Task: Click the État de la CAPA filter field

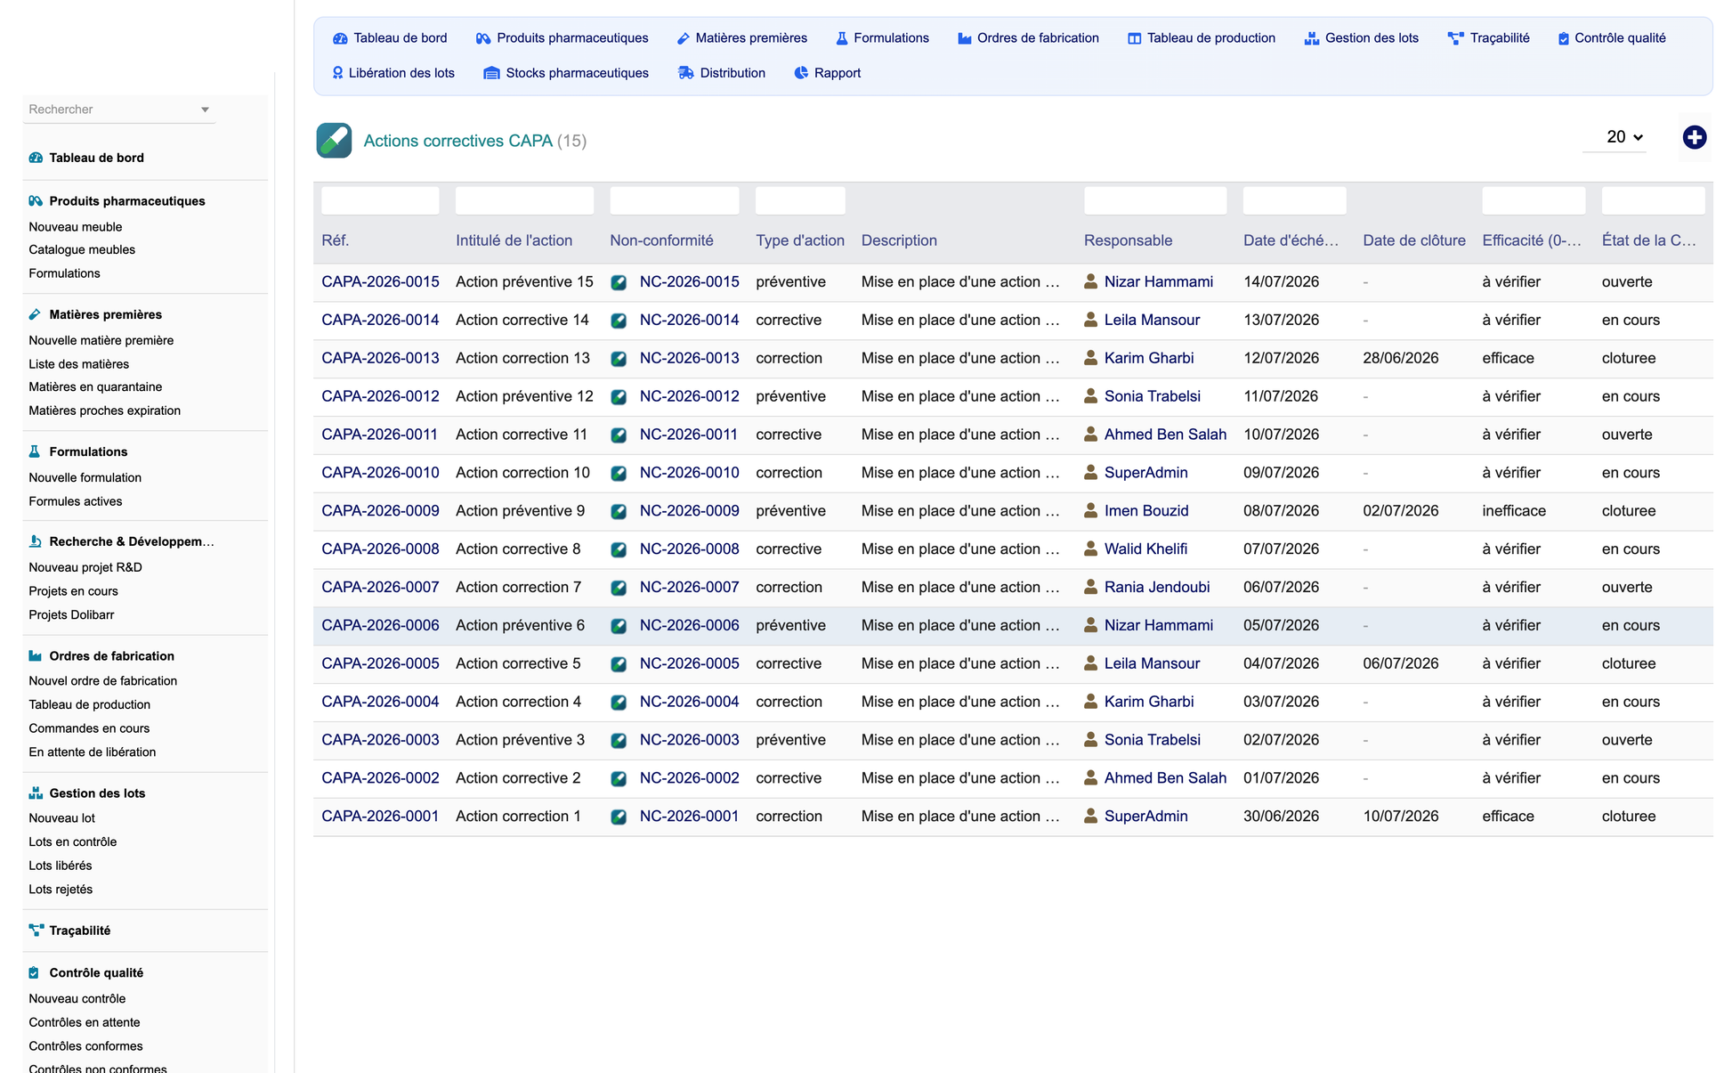Action: [x=1653, y=200]
